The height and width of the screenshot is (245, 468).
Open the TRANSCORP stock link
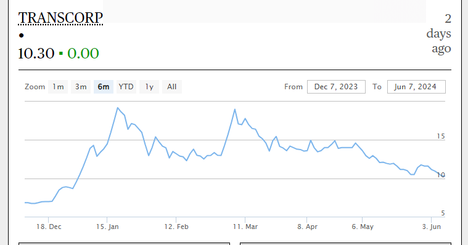[60, 18]
